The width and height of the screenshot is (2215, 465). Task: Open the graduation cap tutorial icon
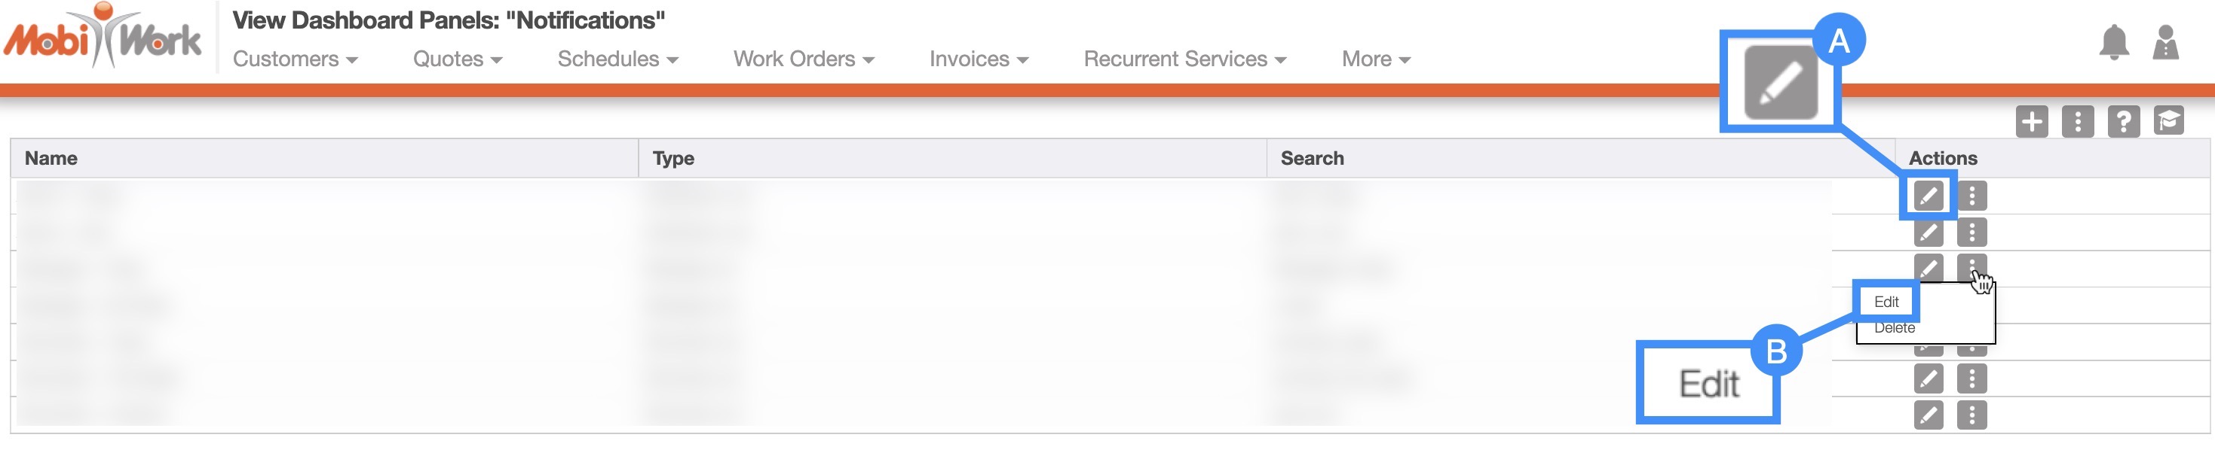click(2168, 122)
